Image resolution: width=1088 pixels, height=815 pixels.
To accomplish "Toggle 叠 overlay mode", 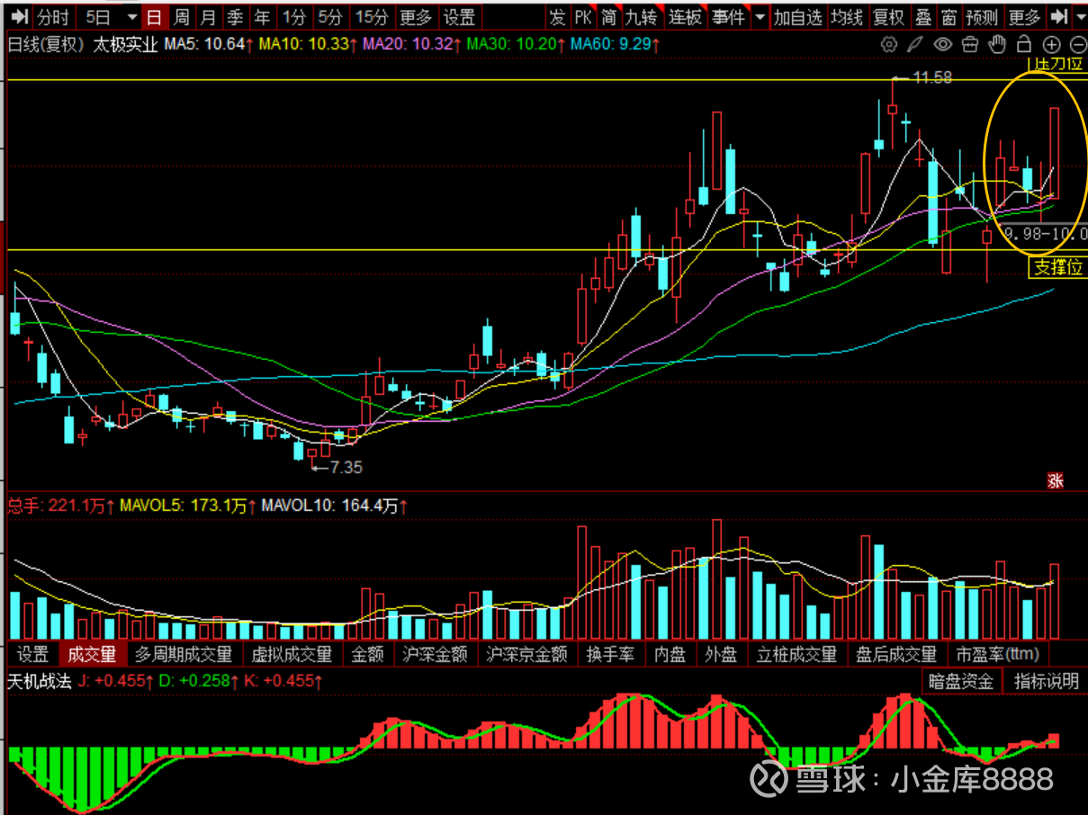I will pyautogui.click(x=923, y=17).
